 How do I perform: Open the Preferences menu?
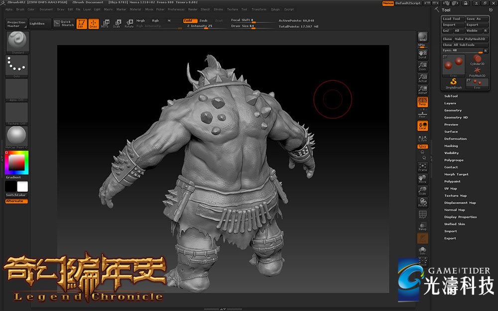tap(176, 9)
